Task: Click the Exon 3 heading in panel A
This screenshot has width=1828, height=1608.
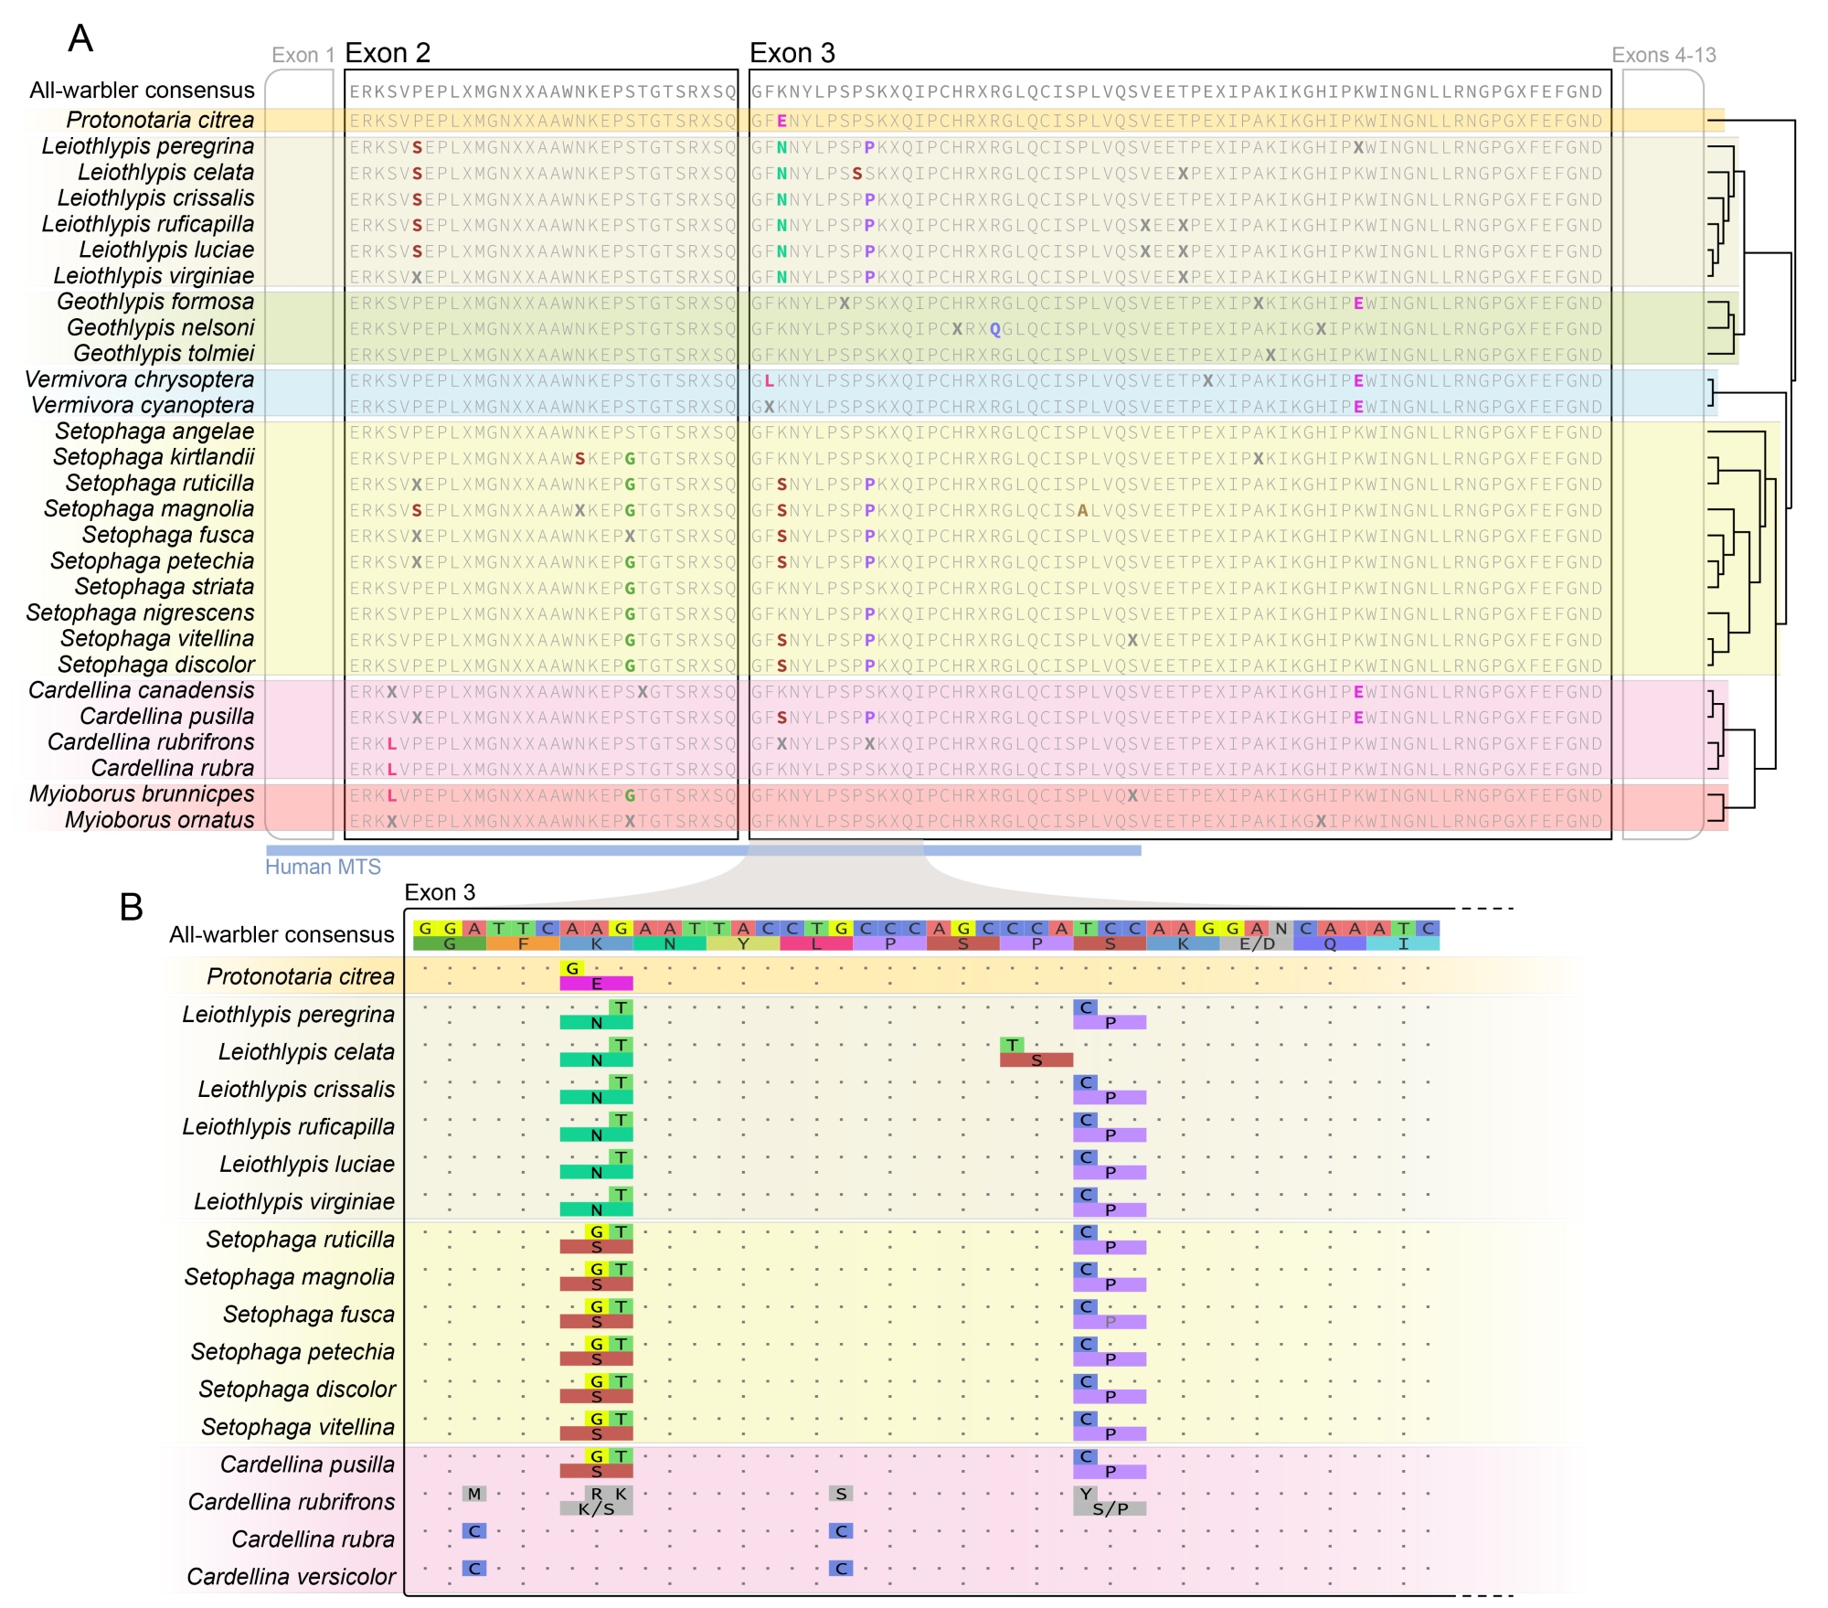Action: tap(792, 53)
